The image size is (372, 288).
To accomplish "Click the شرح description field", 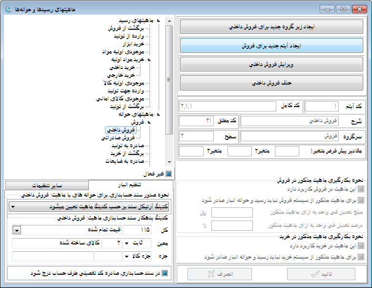I will (x=289, y=121).
